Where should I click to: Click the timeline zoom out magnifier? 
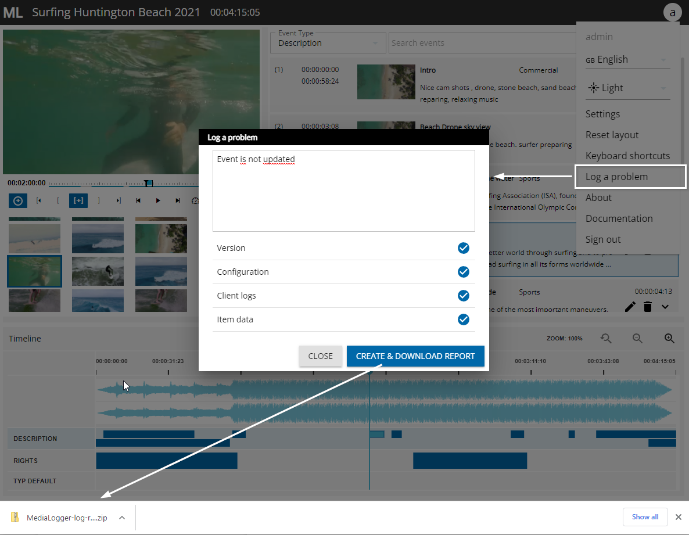coord(637,338)
